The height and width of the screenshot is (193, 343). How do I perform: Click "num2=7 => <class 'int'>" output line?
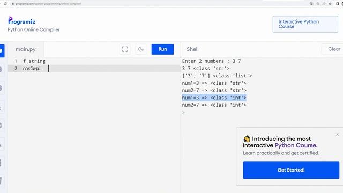pos(214,105)
